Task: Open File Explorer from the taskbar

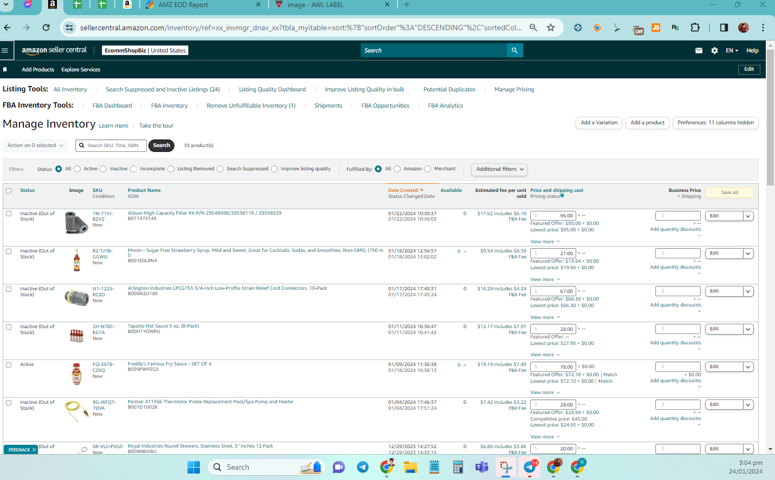Action: click(410, 467)
